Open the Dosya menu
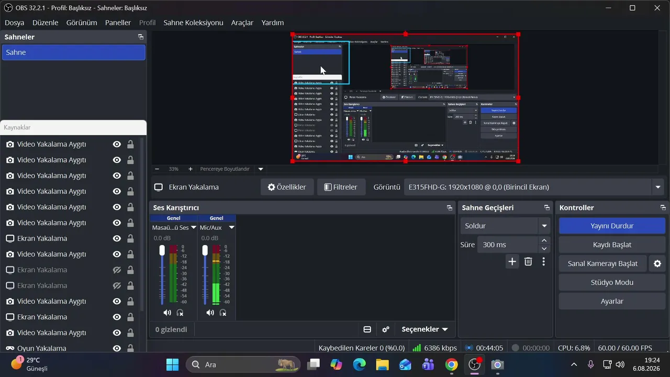The image size is (670, 377). click(x=15, y=23)
